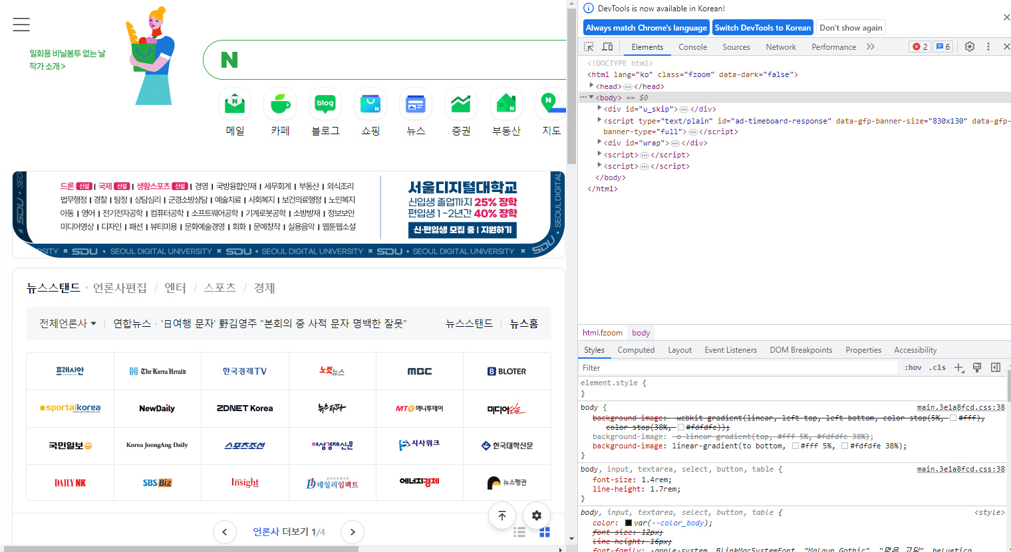Open the hamburger menu on Naver
1011x552 pixels.
coord(21,25)
